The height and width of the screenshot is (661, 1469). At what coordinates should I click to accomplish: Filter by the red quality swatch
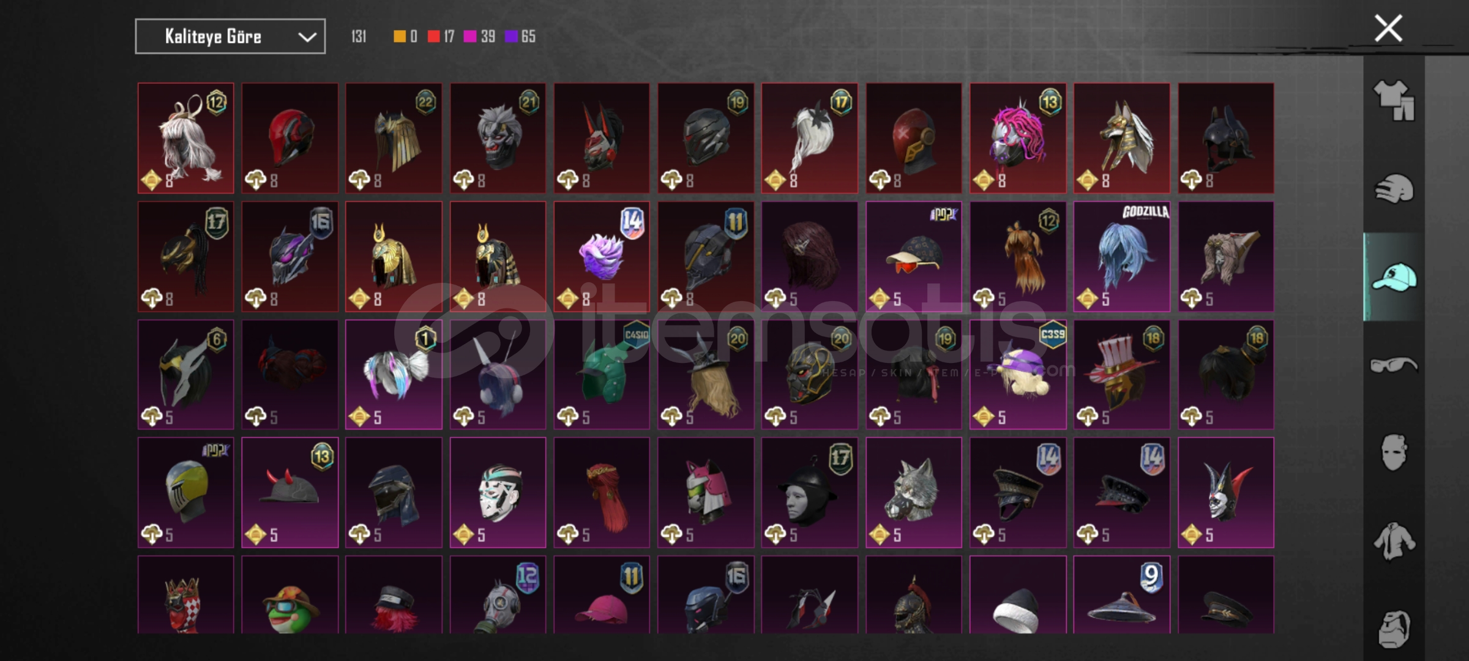pos(433,37)
